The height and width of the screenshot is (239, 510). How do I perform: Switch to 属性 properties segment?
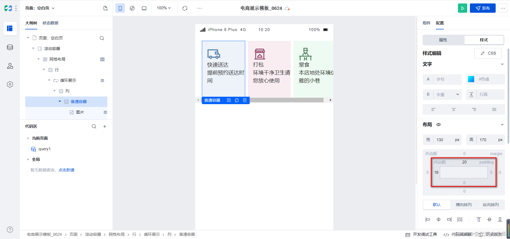point(443,40)
